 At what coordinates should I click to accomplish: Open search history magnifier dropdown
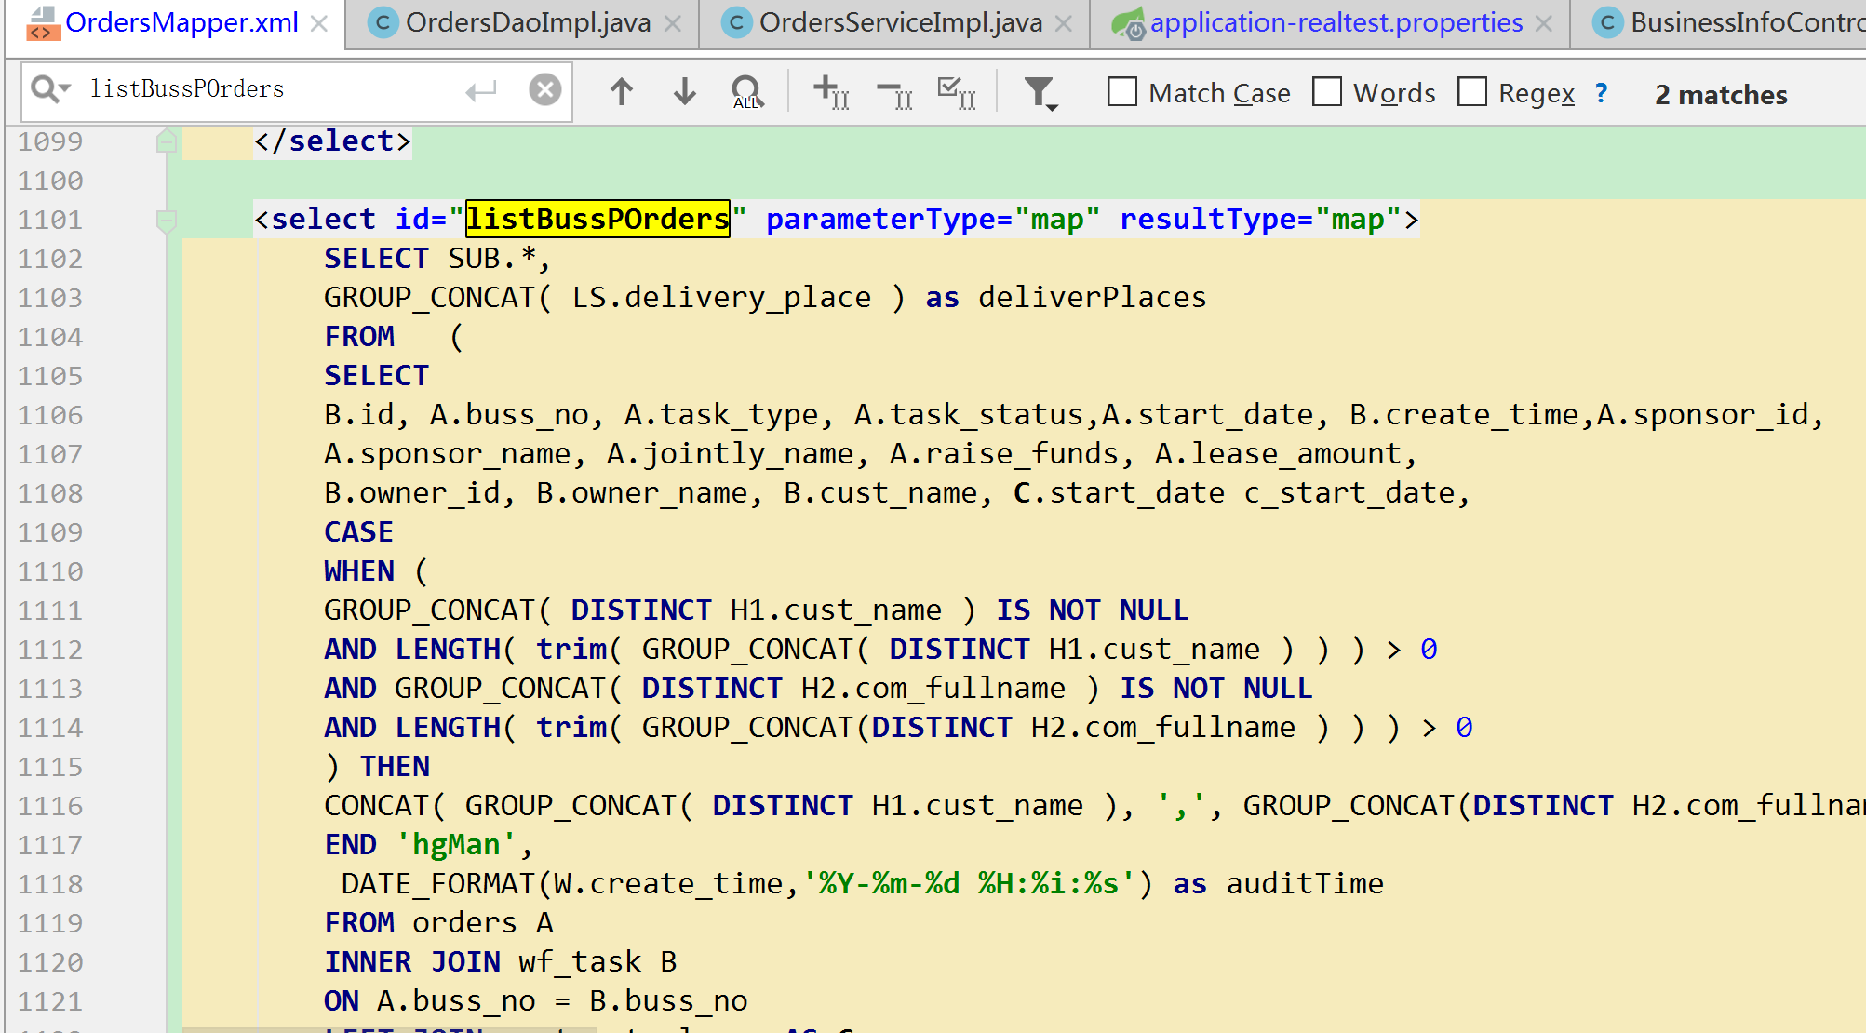50,89
